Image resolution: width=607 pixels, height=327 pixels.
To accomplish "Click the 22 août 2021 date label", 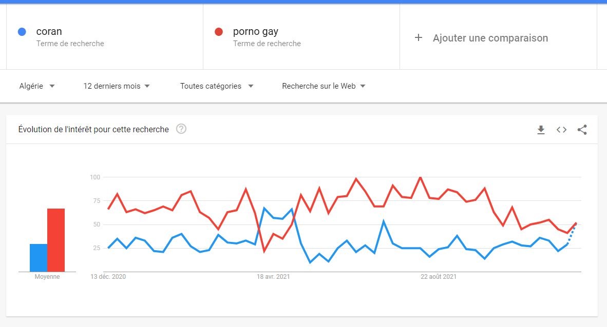I will coord(439,277).
